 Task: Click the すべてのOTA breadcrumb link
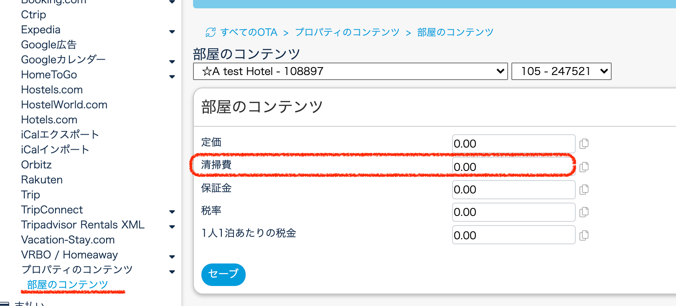click(x=249, y=33)
